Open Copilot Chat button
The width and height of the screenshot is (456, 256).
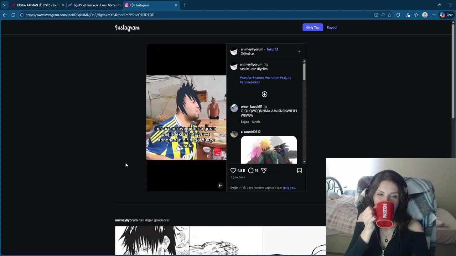coord(446,15)
